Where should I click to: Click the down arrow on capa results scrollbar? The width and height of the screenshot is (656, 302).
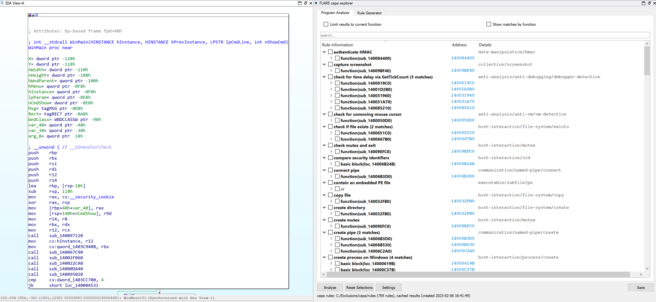pos(647,270)
